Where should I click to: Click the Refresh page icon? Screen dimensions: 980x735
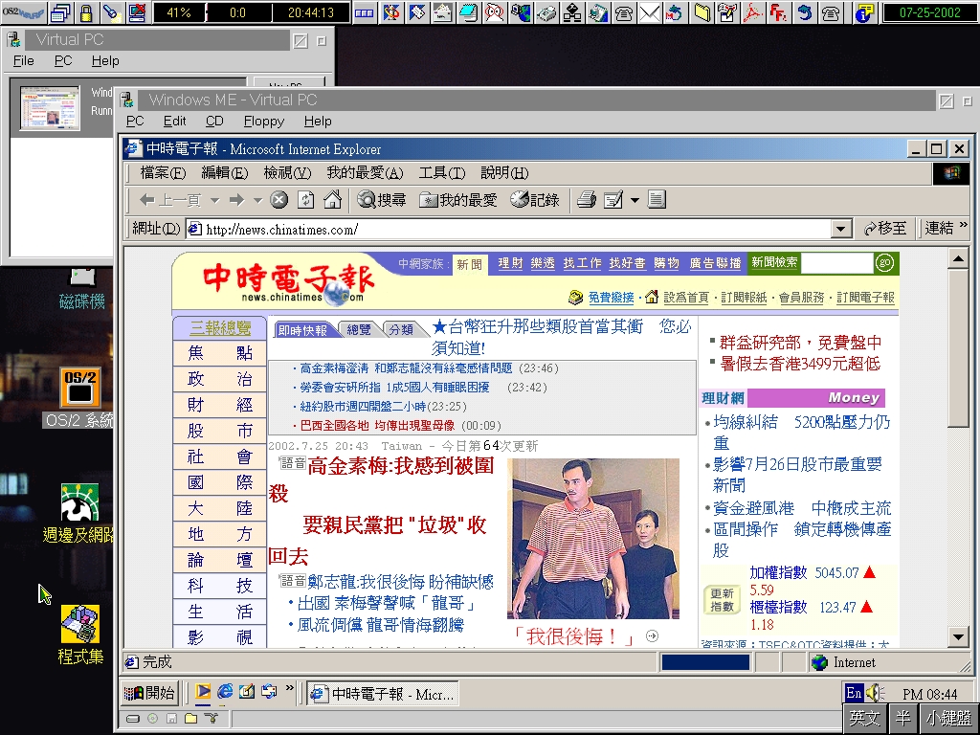click(x=305, y=200)
